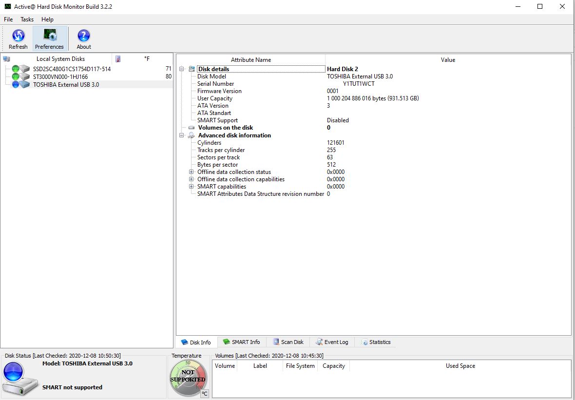The width and height of the screenshot is (575, 400).
Task: Expand Offline data collection capabilities
Action: pos(192,179)
